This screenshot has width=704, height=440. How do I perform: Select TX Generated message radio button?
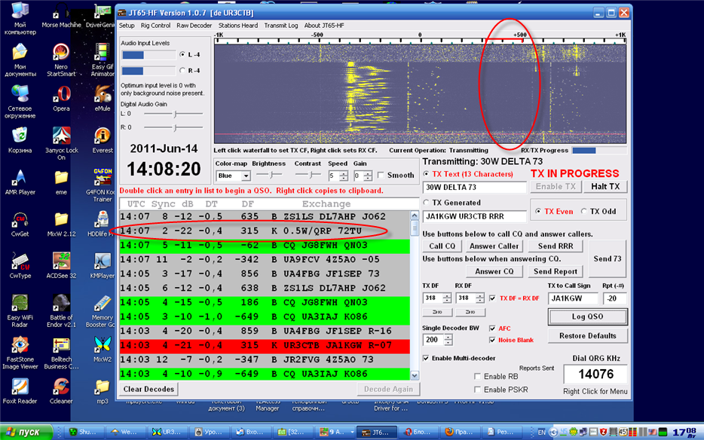point(426,203)
